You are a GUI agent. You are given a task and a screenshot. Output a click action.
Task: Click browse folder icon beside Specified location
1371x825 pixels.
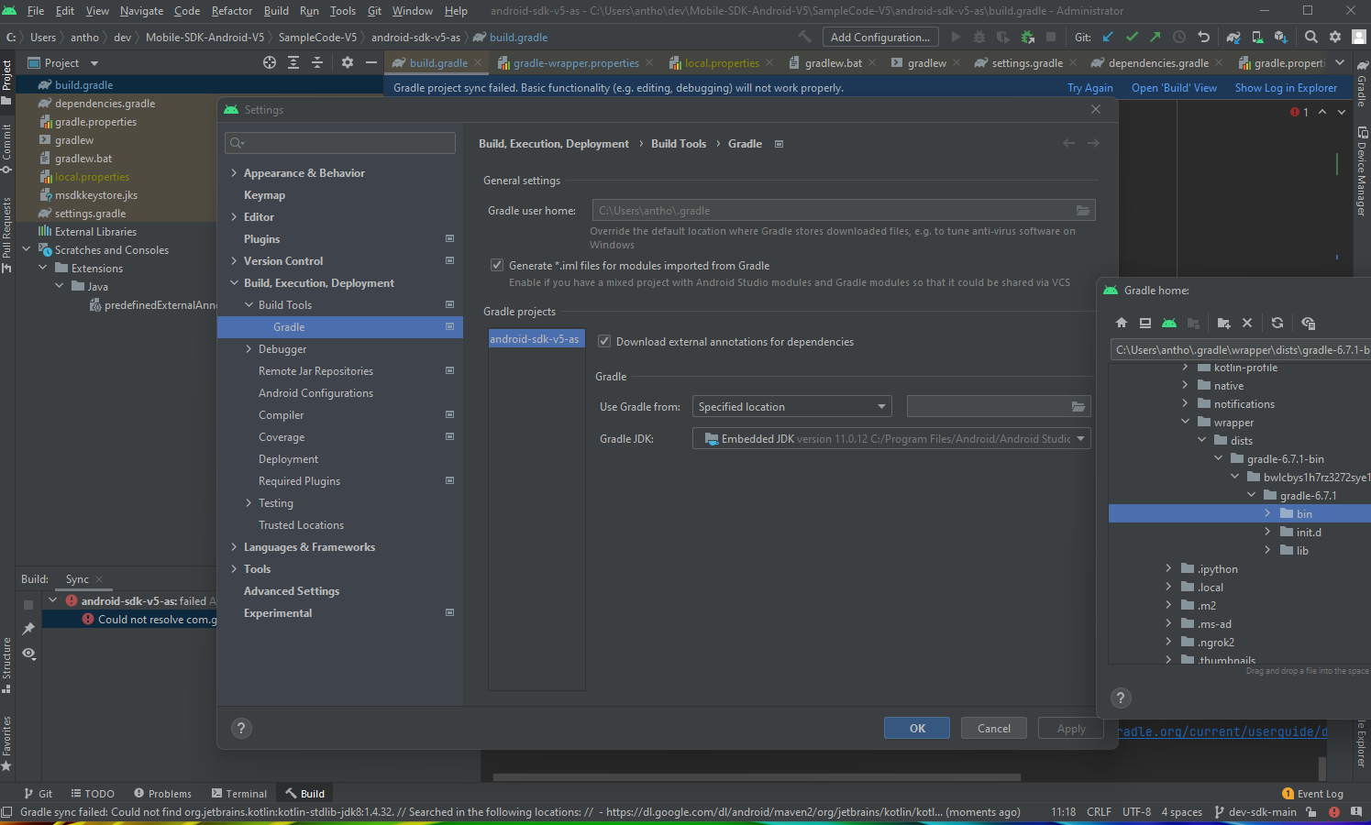[1078, 407]
